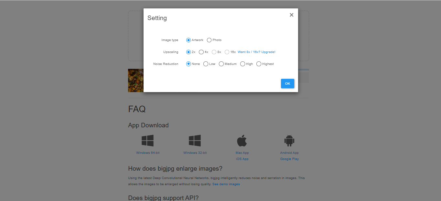
Task: Set noise reduction to Medium
Action: point(221,64)
